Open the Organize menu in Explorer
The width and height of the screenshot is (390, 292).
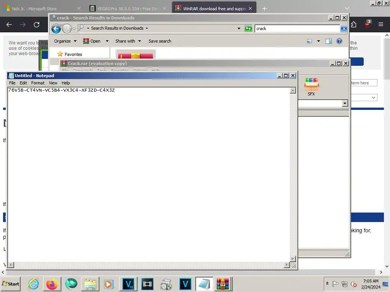tap(65, 41)
